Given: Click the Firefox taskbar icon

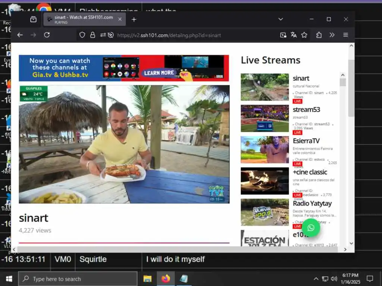Looking at the screenshot, I should pos(166,279).
